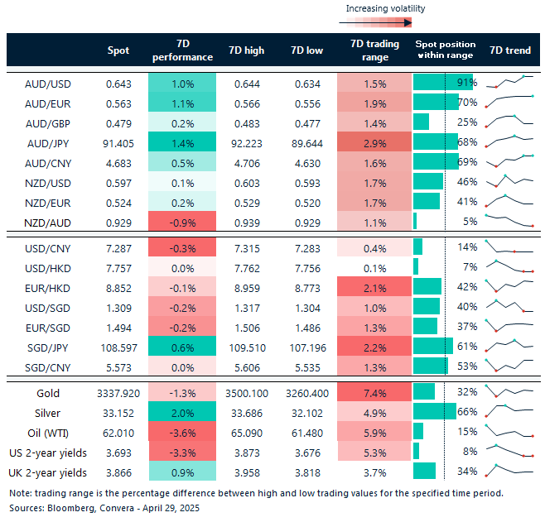Select UK 2-year yields 0.9% cell
Screen dimensions: 545x522
point(182,471)
